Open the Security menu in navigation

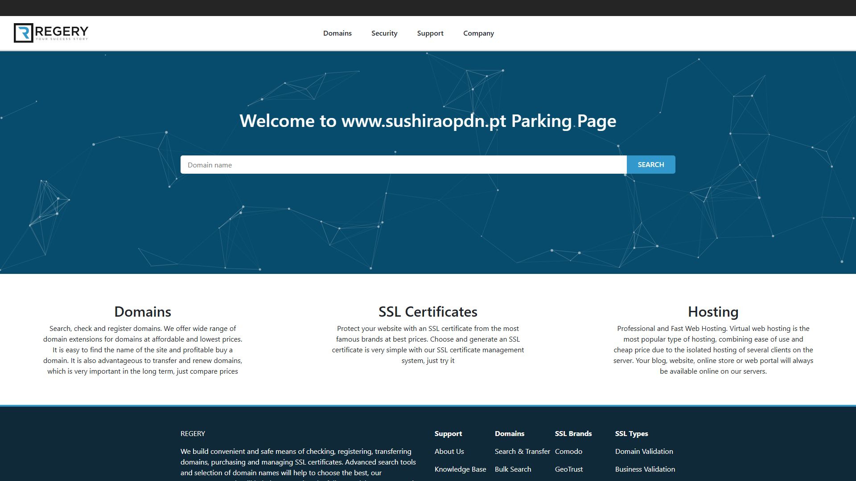[384, 33]
